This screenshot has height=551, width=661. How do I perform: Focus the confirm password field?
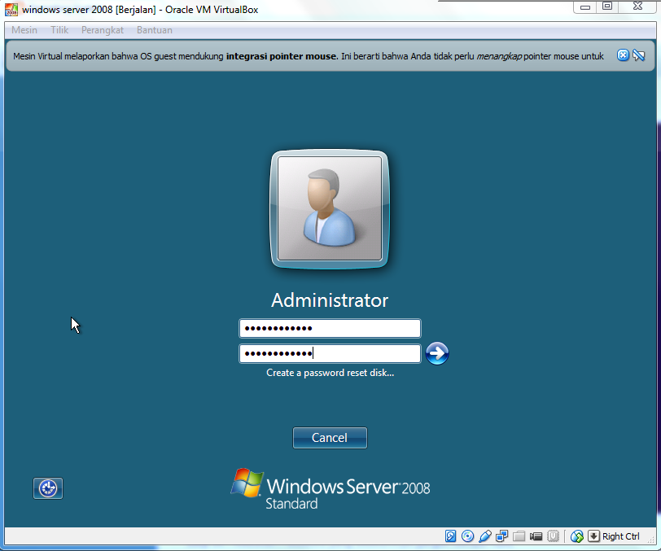330,353
